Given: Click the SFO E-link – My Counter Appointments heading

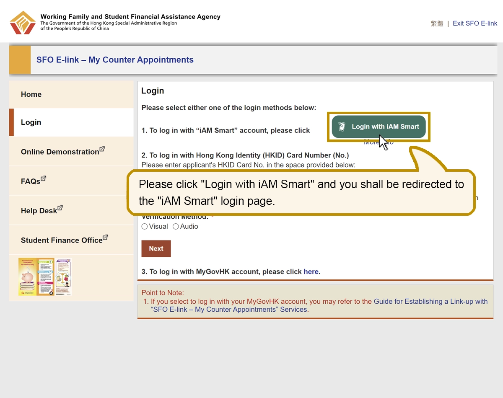Looking at the screenshot, I should 115,60.
